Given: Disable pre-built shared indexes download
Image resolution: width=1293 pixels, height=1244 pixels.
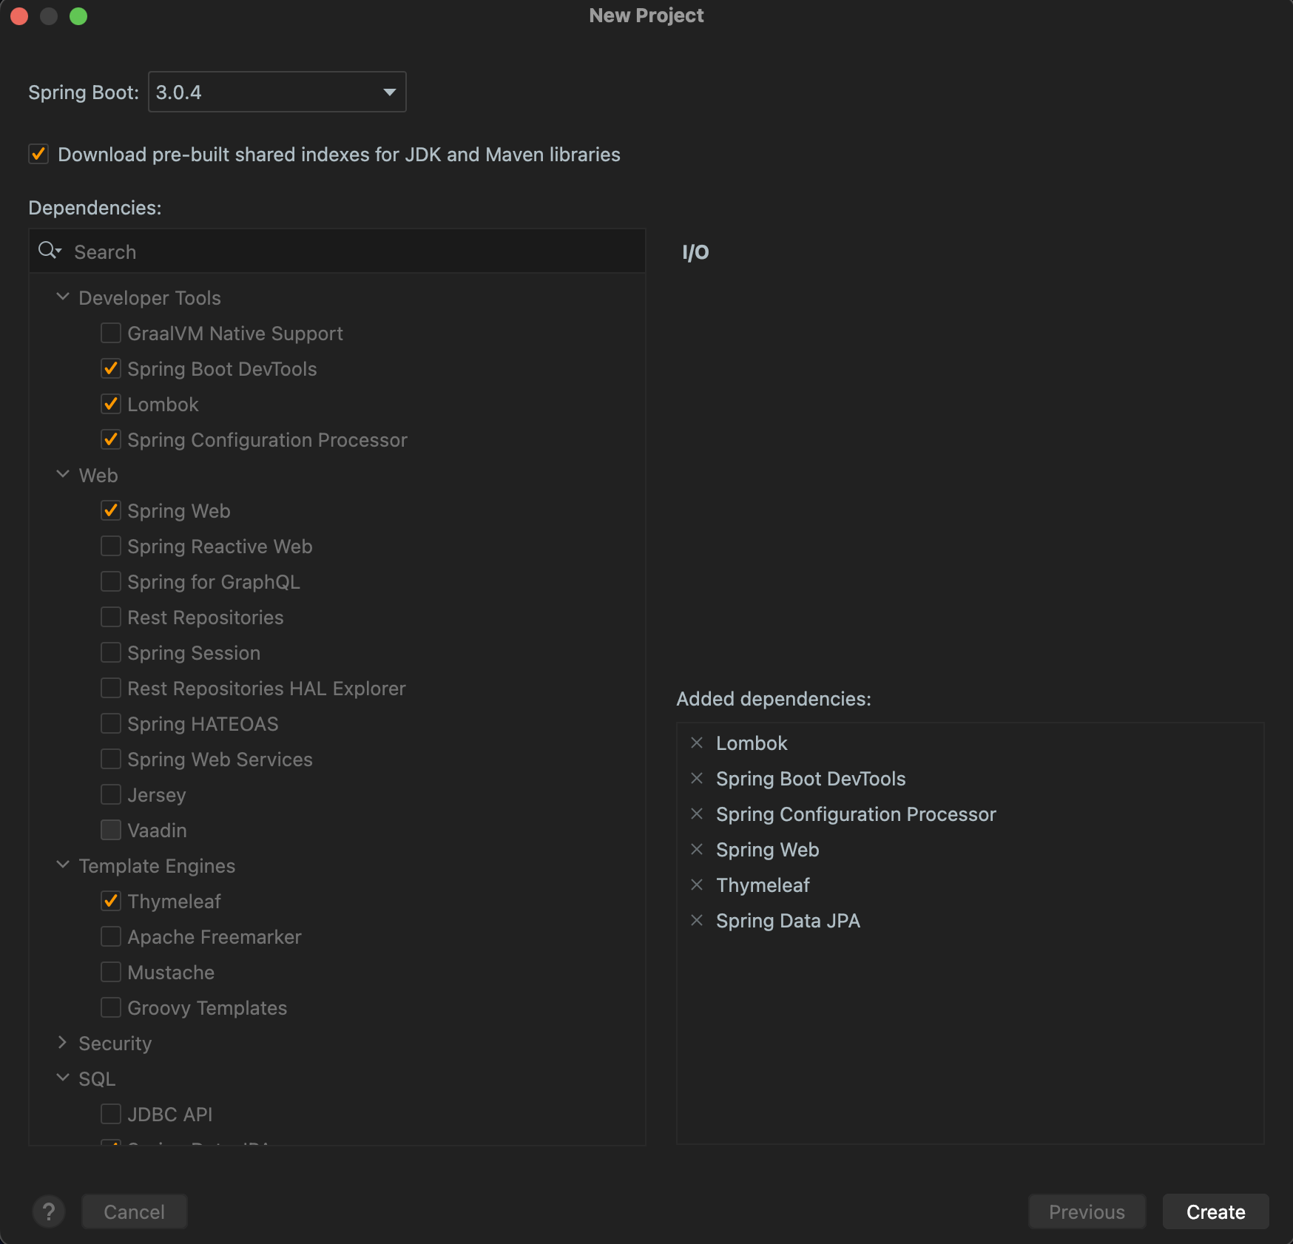Looking at the screenshot, I should click(38, 155).
